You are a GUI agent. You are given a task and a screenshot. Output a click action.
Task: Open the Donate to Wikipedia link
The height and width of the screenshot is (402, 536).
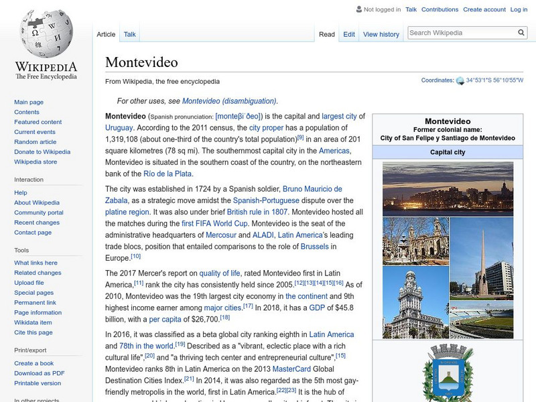[42, 152]
